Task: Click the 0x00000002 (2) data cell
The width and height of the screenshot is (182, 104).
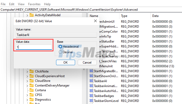Action: pos(162,61)
